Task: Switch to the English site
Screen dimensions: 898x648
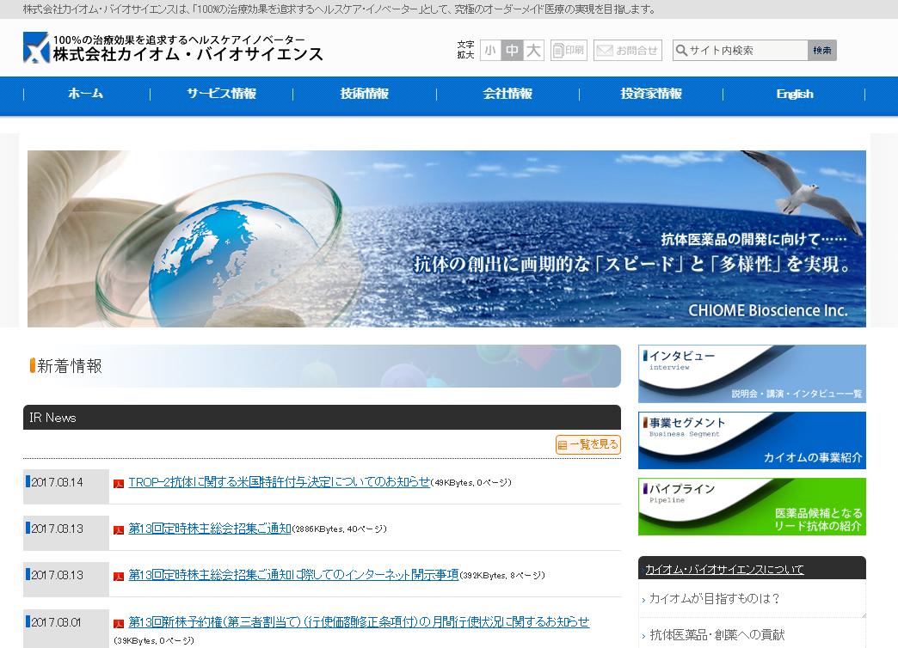Action: click(794, 94)
